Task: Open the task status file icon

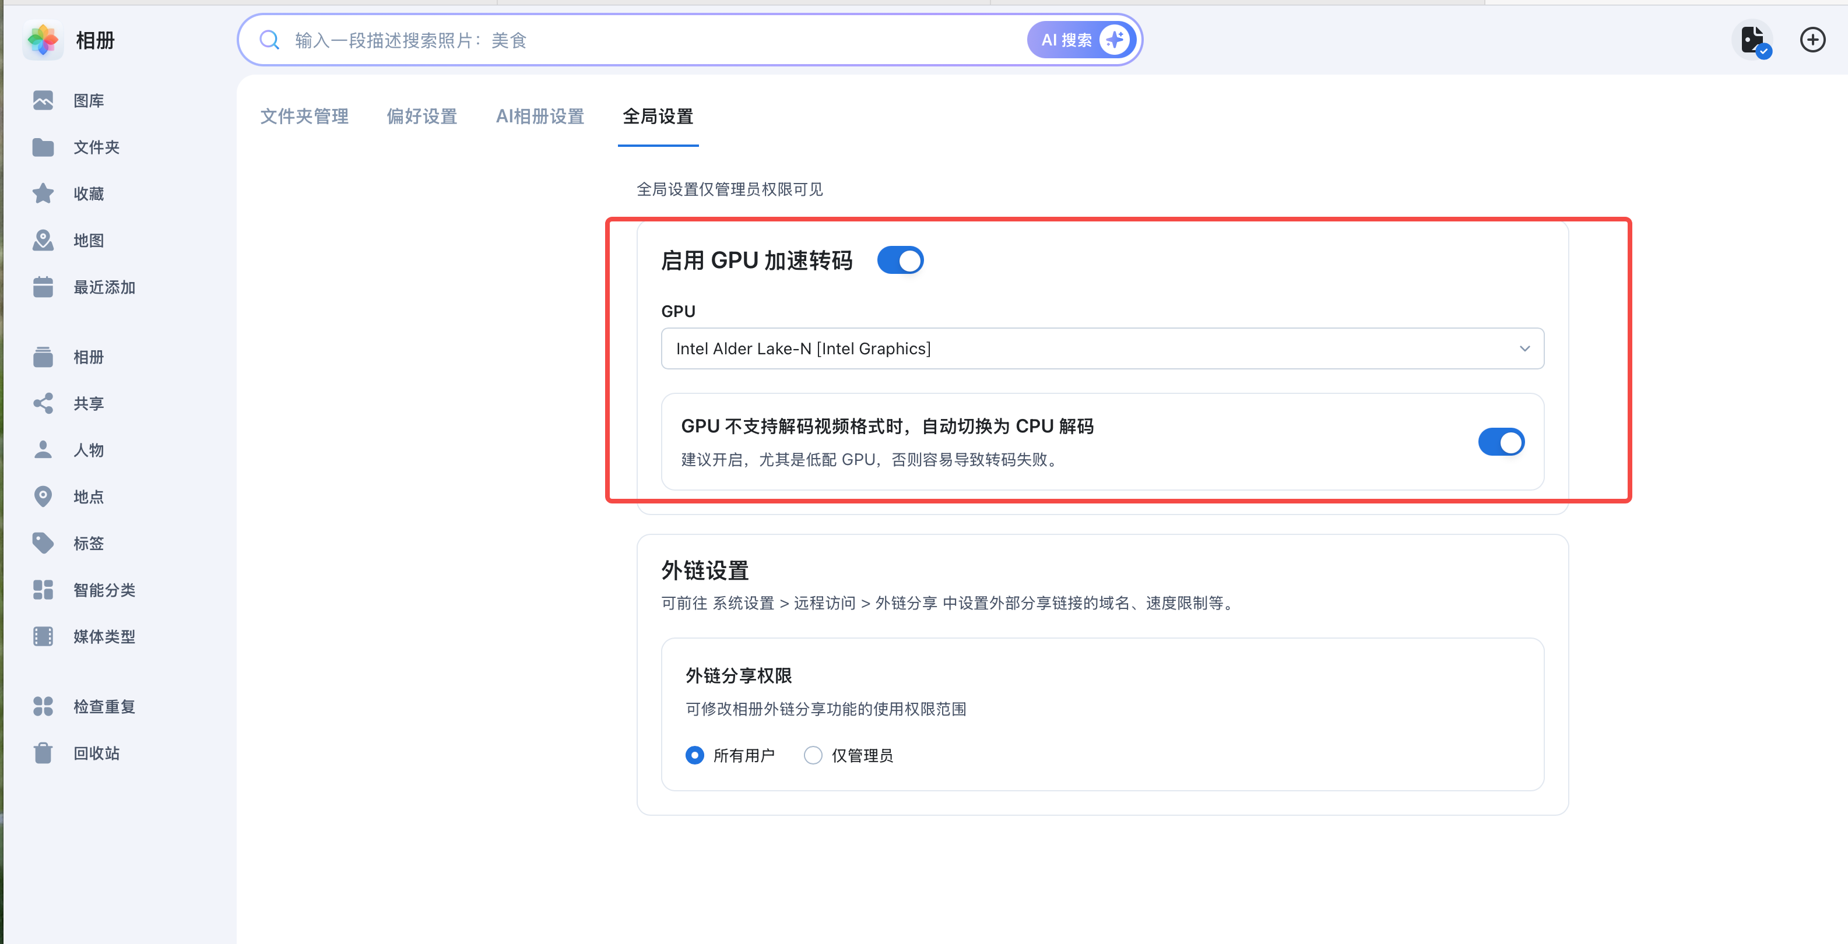Action: [x=1752, y=40]
